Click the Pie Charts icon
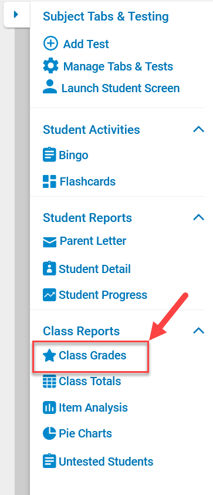Viewport: 213px width, 495px height. [x=49, y=433]
